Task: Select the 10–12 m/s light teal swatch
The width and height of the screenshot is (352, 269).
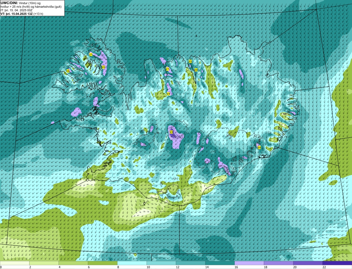Action: [x=161, y=263]
